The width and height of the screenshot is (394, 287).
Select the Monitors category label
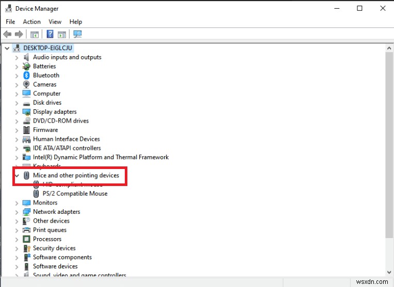click(x=45, y=202)
